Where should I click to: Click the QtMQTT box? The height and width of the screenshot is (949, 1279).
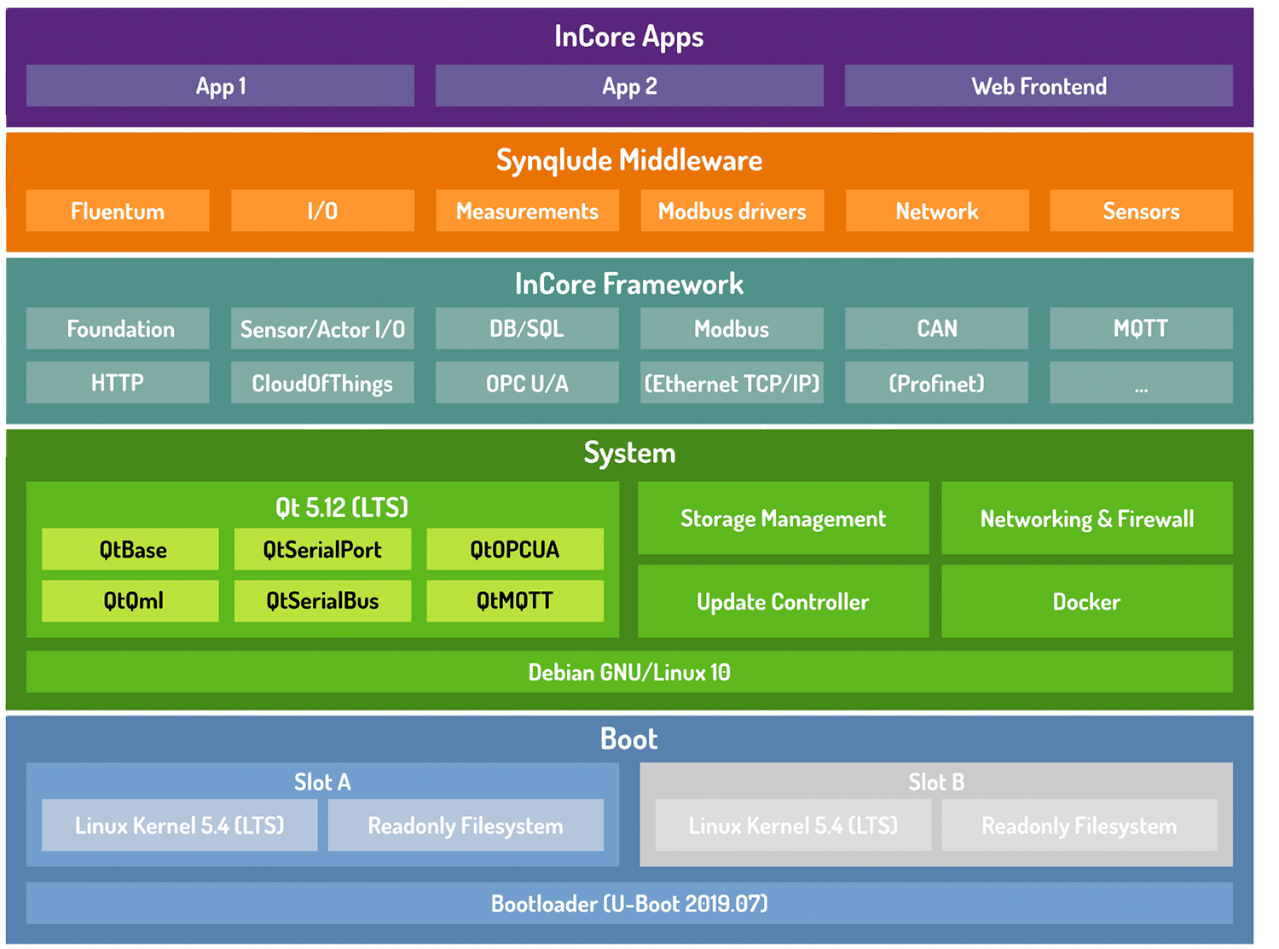[x=515, y=601]
